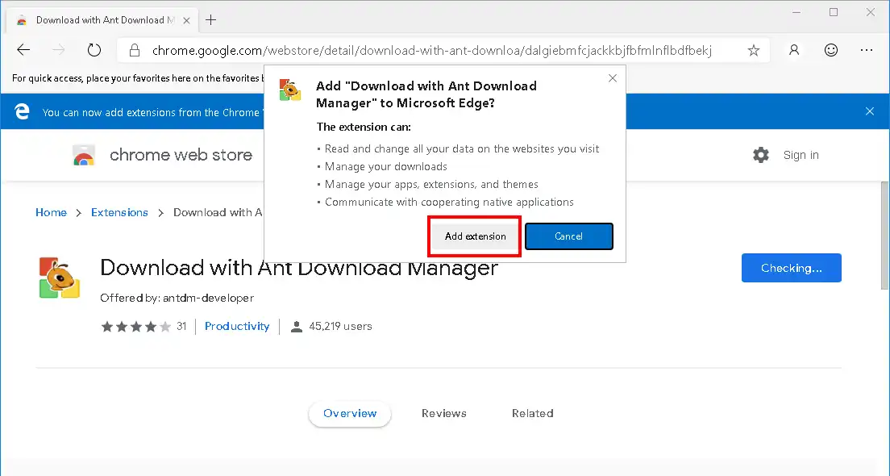The height and width of the screenshot is (476, 890).
Task: Click the forward navigation arrow
Action: click(59, 50)
